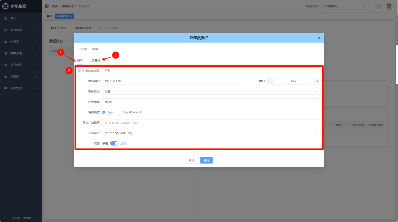Click the 系统管理 sidebar icon
Image resolution: width=398 pixels, height=222 pixels.
(x=6, y=88)
